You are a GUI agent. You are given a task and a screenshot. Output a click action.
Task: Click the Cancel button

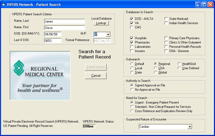pos(96,76)
